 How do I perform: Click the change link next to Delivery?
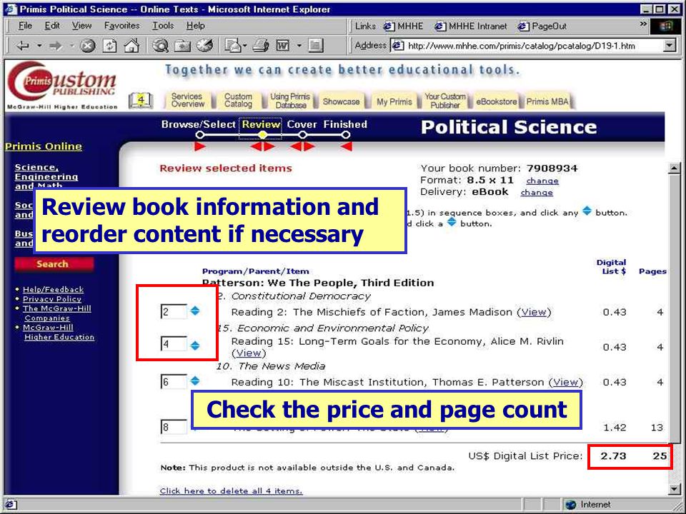pos(537,192)
